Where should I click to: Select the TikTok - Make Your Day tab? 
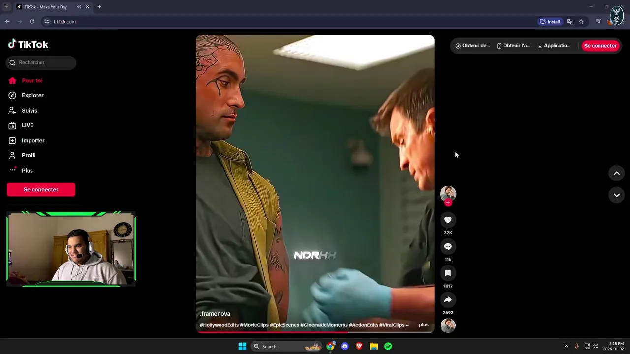point(52,7)
